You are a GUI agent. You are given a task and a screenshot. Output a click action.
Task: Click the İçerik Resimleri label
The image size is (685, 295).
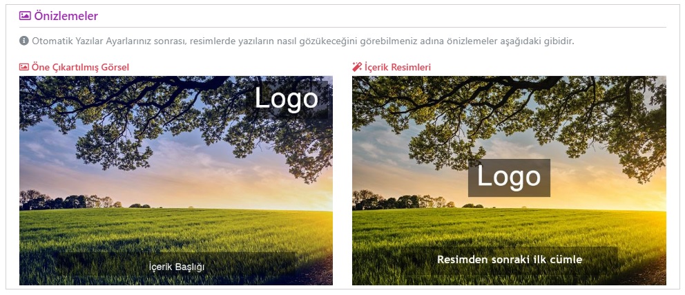(x=398, y=67)
